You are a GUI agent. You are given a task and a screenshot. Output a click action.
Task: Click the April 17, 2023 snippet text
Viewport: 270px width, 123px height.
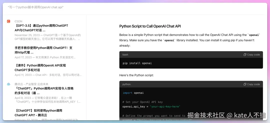(x=45, y=57)
